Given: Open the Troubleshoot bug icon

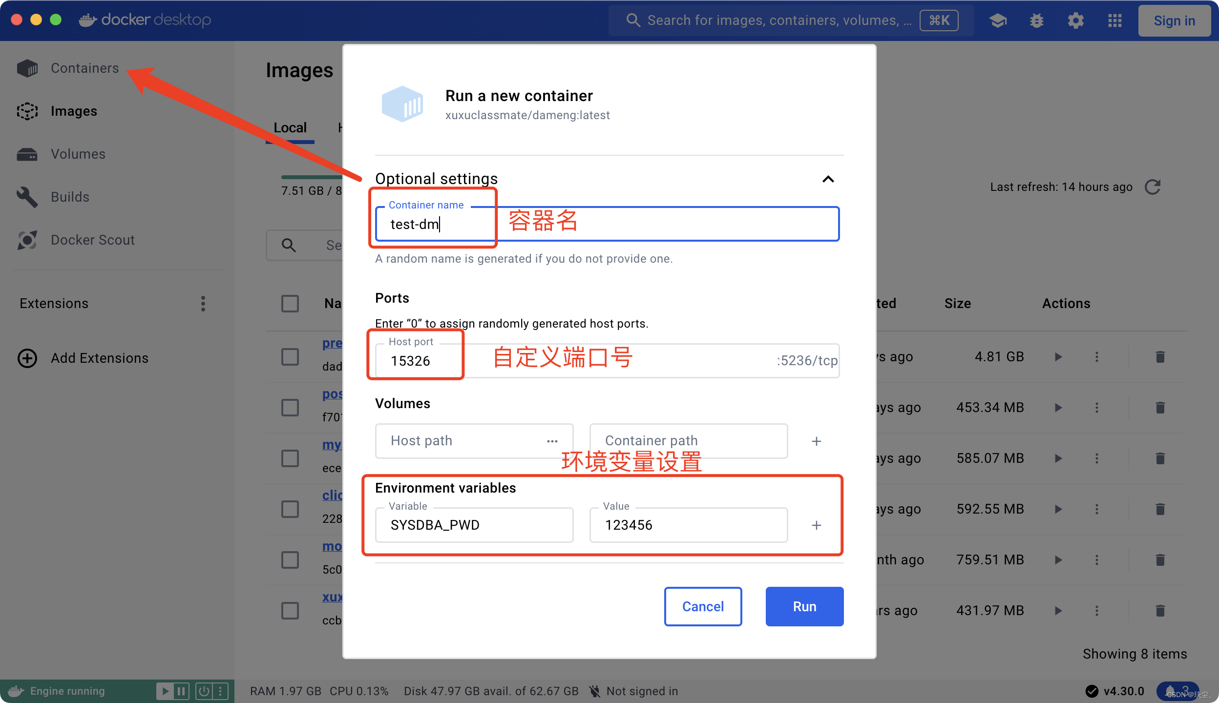Looking at the screenshot, I should click(1037, 21).
